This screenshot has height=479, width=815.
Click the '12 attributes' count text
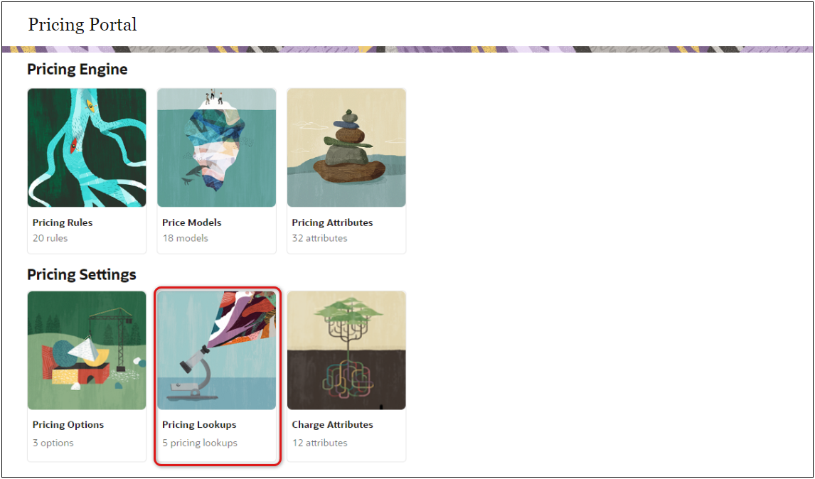(x=319, y=443)
